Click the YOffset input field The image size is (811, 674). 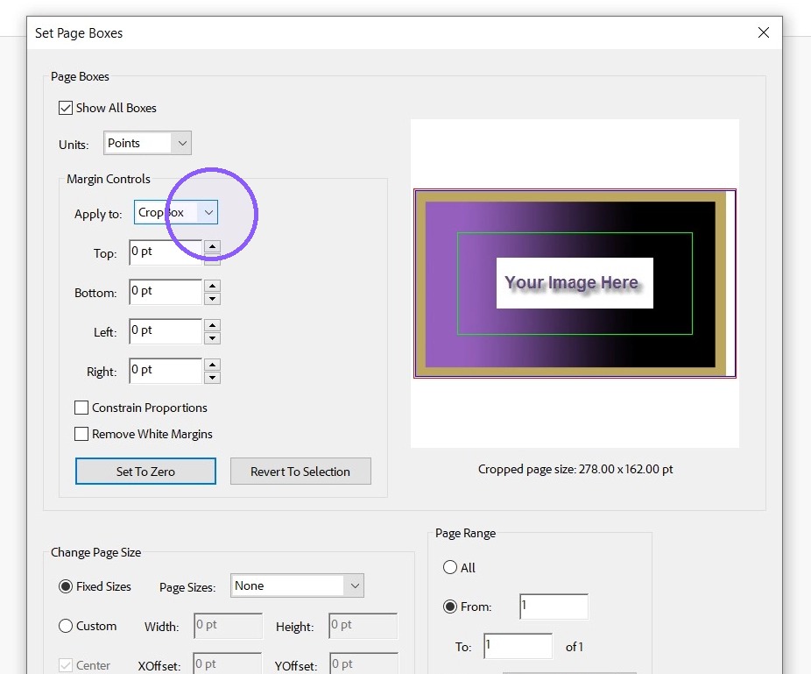(x=364, y=664)
